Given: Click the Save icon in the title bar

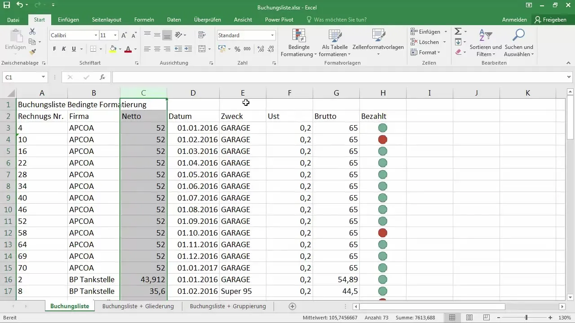Looking at the screenshot, I should pos(6,5).
